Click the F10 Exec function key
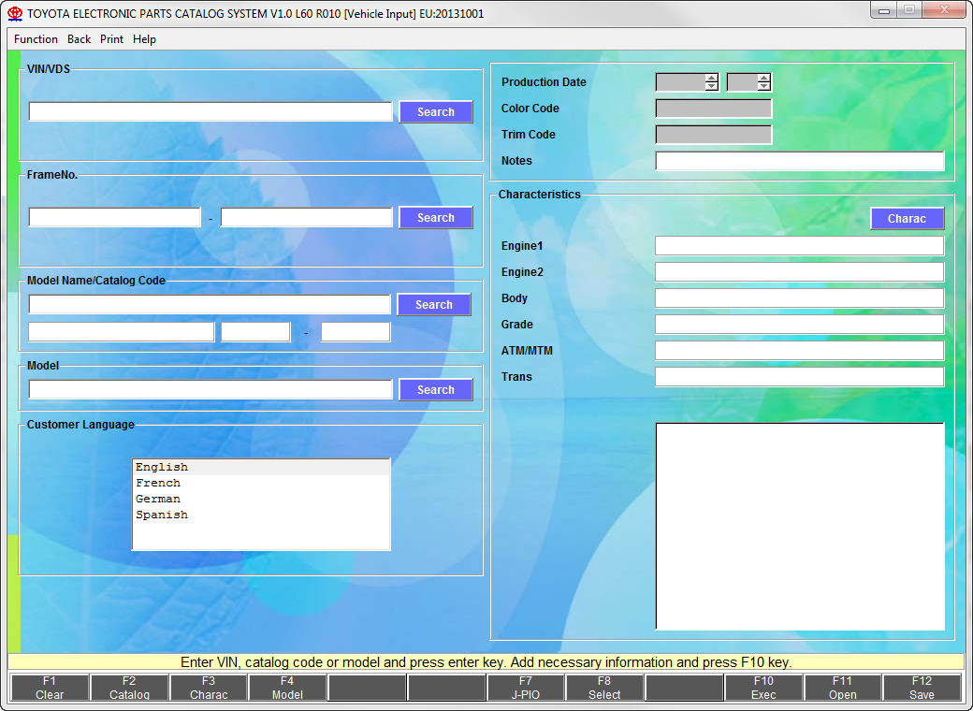The height and width of the screenshot is (711, 973). (763, 688)
